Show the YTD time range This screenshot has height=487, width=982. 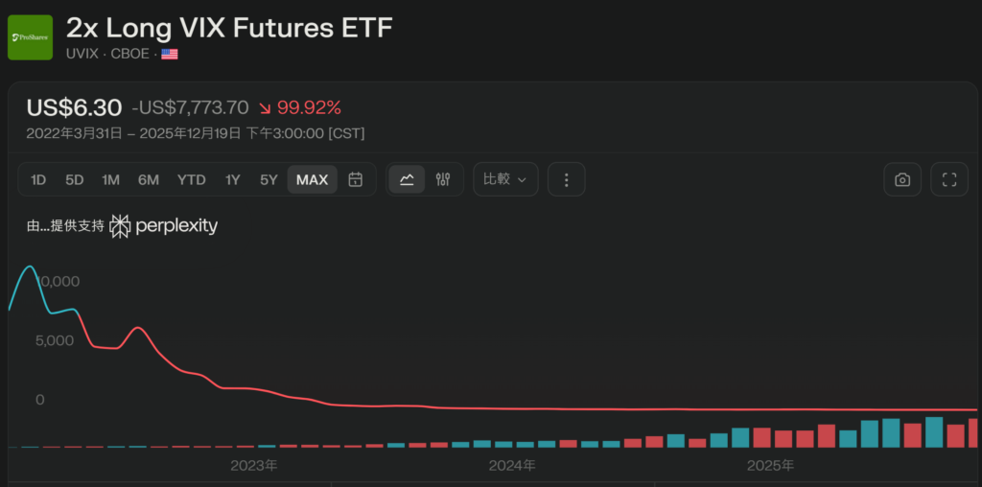tap(192, 179)
